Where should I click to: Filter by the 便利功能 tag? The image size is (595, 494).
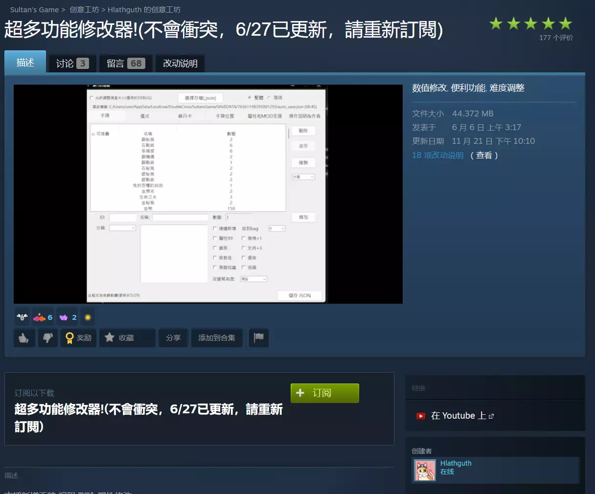pyautogui.click(x=468, y=88)
